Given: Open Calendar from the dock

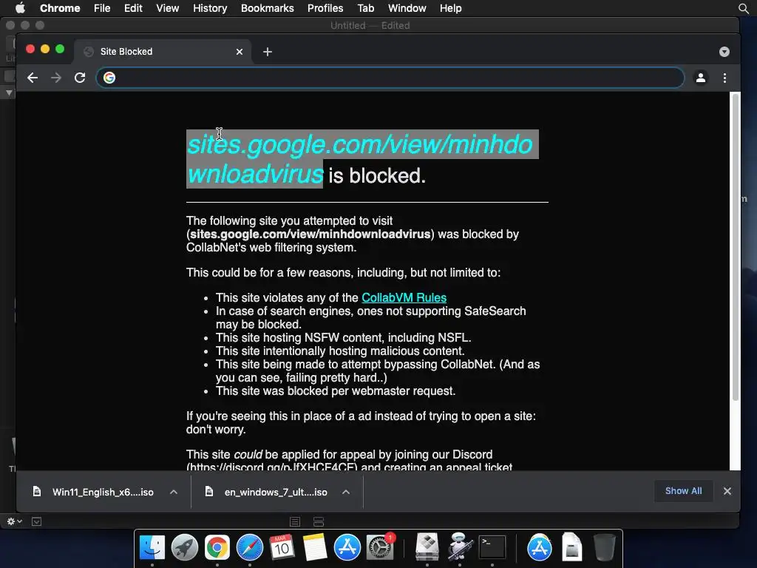Looking at the screenshot, I should coord(282,547).
